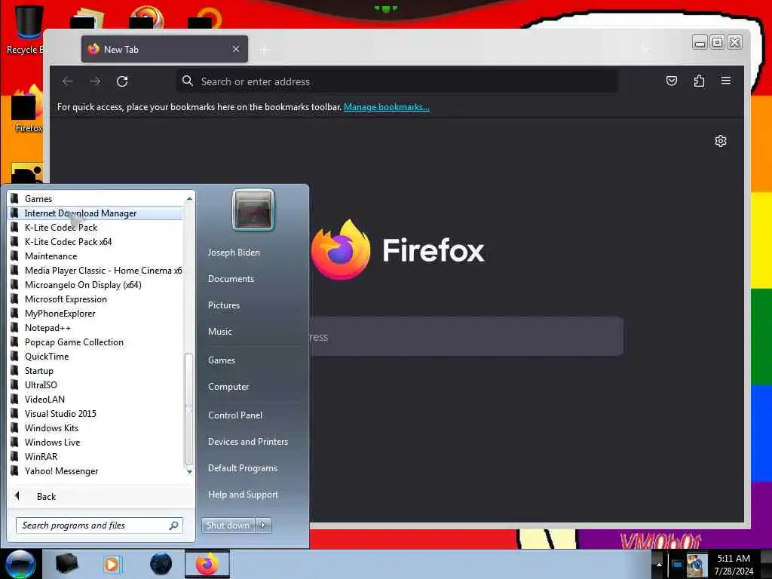Open Joseph Biden user folder
772x579 pixels.
[234, 252]
